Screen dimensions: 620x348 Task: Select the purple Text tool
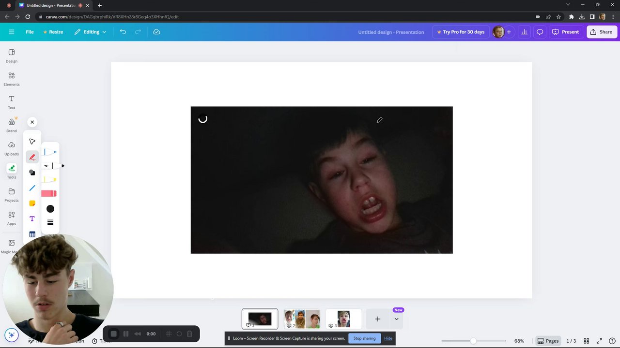point(32,219)
